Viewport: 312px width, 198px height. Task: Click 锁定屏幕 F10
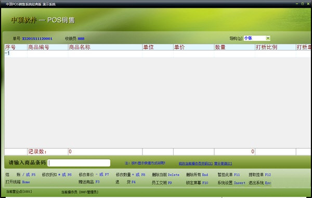(197, 182)
